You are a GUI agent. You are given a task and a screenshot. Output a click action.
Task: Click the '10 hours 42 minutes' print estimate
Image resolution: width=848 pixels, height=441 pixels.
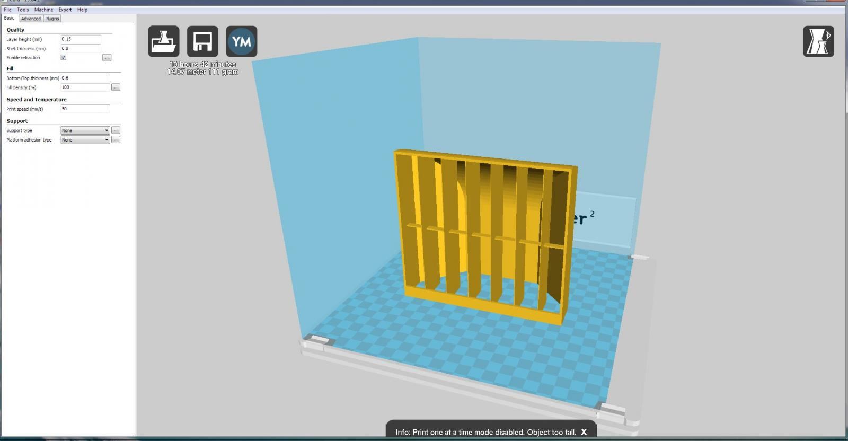point(202,64)
